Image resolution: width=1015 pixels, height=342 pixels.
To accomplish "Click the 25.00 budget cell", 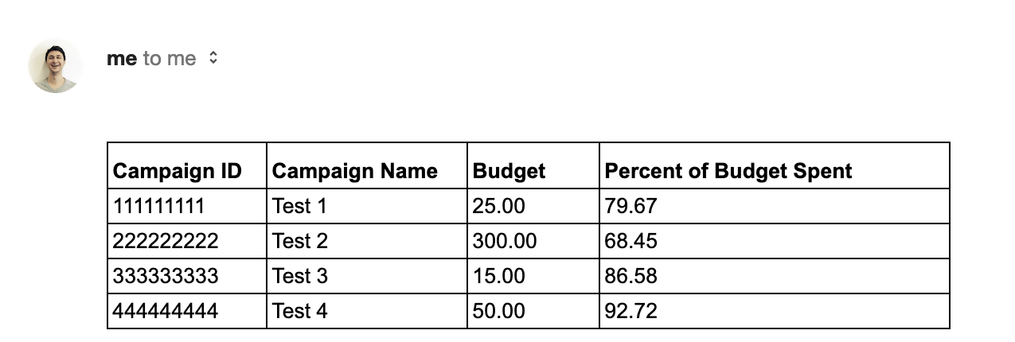I will pos(499,207).
